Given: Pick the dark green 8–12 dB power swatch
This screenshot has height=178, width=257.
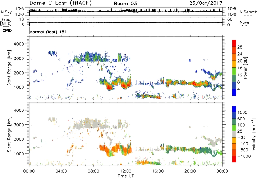Looking at the screenshot, I should tap(234, 78).
